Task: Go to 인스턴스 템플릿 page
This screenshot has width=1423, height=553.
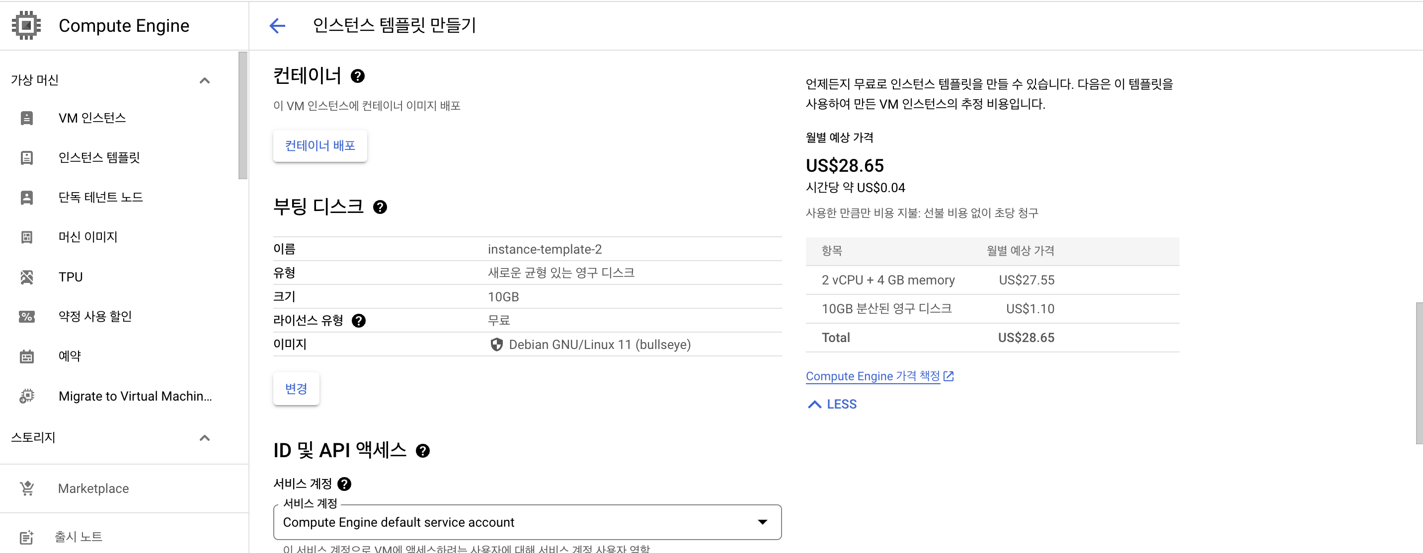Action: 99,158
